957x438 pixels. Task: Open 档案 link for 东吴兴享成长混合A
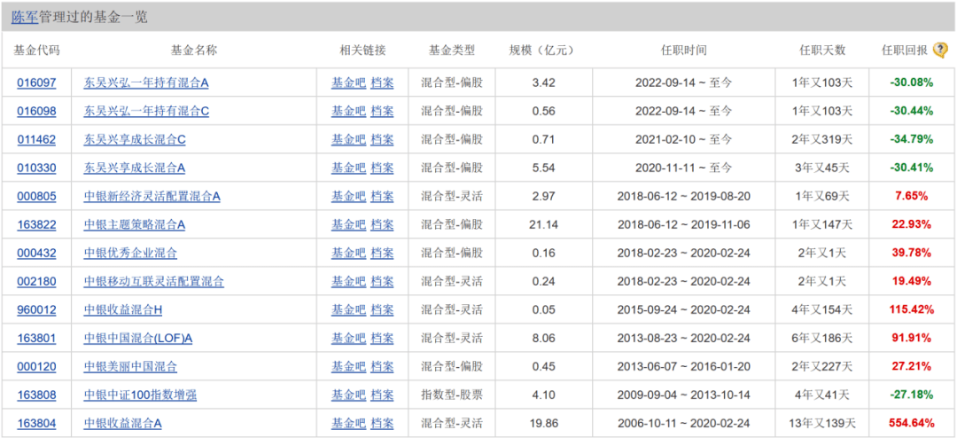tap(382, 168)
